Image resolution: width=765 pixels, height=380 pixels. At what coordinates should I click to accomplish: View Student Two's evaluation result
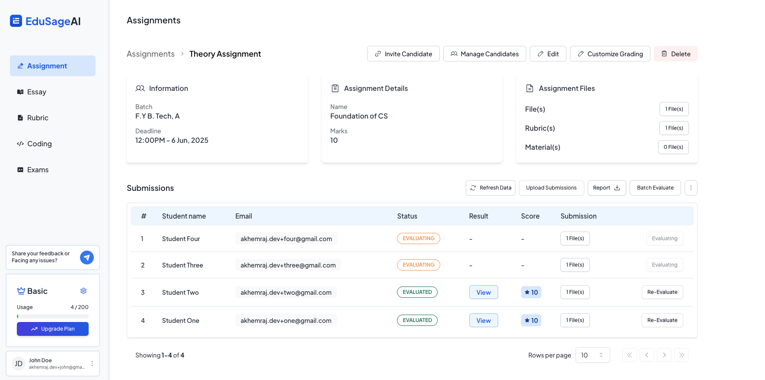click(483, 292)
